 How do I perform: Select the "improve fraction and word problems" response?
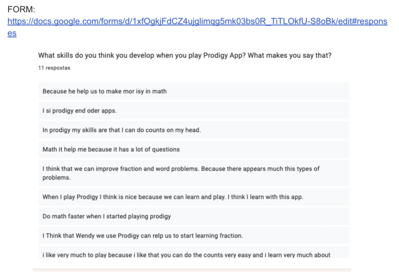150,169
